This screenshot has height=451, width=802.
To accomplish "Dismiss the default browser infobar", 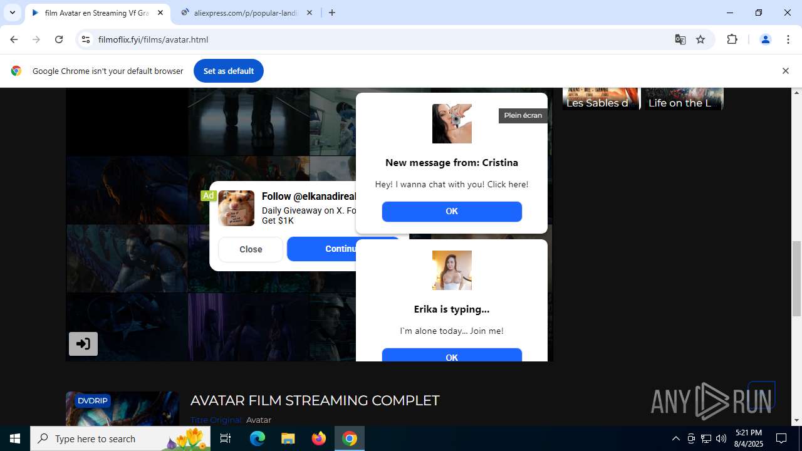I will coord(785,71).
